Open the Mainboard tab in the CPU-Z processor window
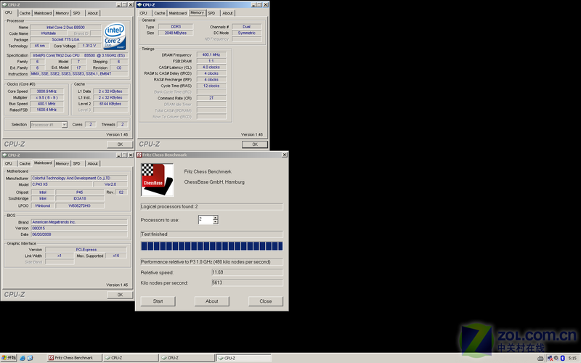This screenshot has height=363, width=581. click(43, 13)
